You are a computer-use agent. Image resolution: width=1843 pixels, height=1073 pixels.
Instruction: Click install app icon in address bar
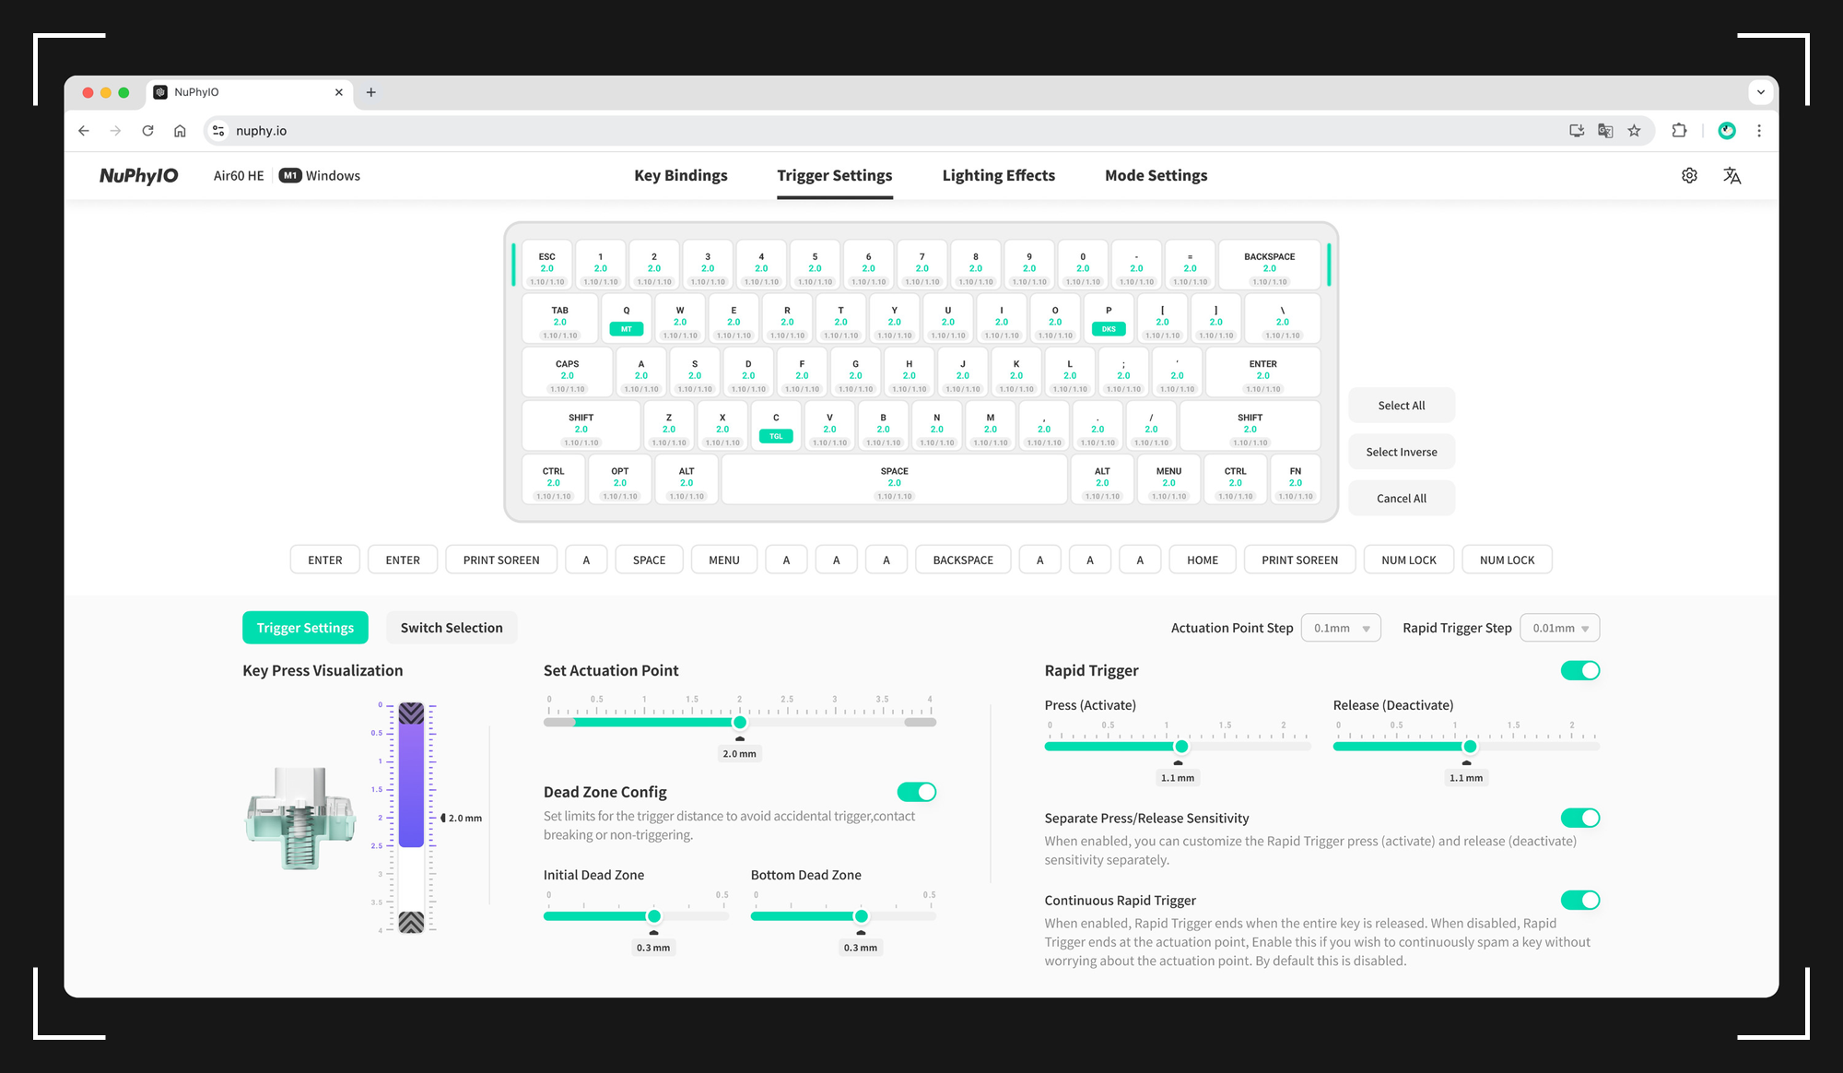(1577, 131)
